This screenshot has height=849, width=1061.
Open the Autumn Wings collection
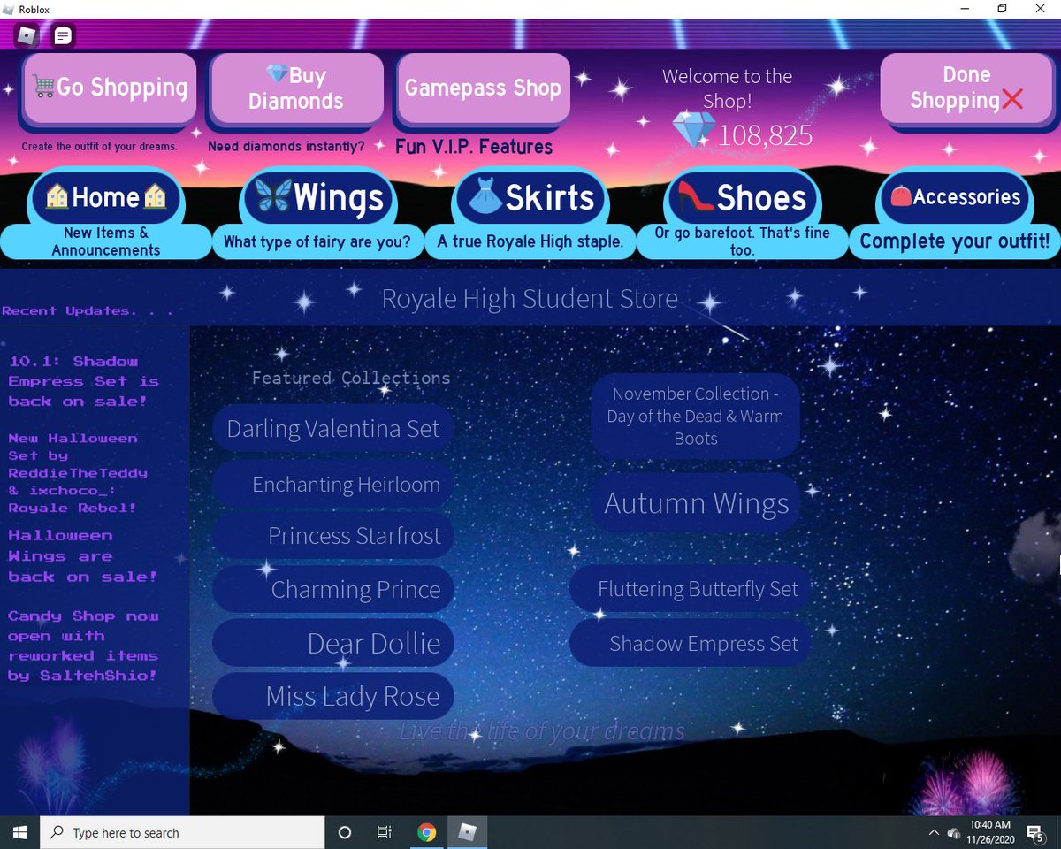point(696,503)
